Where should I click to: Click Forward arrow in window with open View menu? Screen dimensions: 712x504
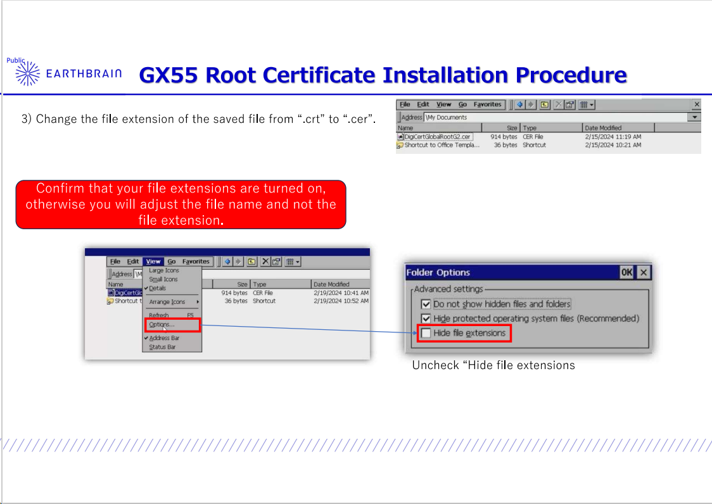[238, 261]
